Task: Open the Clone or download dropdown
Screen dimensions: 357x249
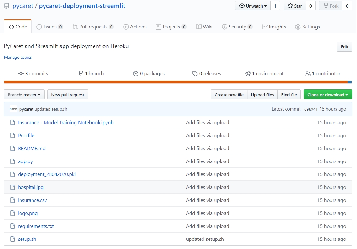Action: [328, 95]
